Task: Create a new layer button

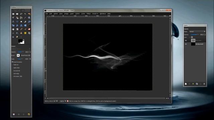Action: pyautogui.click(x=186, y=84)
